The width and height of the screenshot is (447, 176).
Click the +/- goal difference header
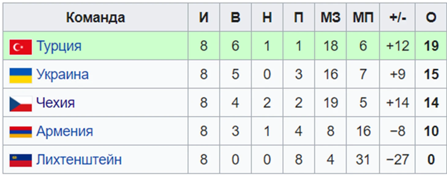397,18
